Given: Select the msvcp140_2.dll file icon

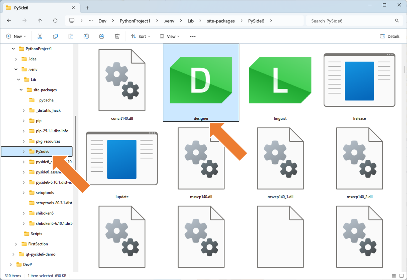Looking at the screenshot, I should (359, 158).
